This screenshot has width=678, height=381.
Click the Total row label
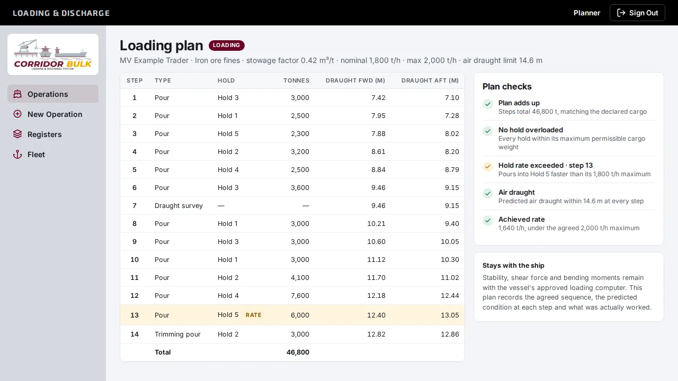point(163,352)
